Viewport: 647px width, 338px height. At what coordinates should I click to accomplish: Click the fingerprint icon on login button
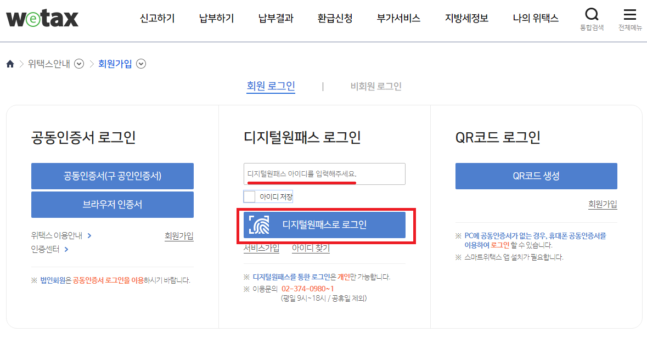point(258,225)
